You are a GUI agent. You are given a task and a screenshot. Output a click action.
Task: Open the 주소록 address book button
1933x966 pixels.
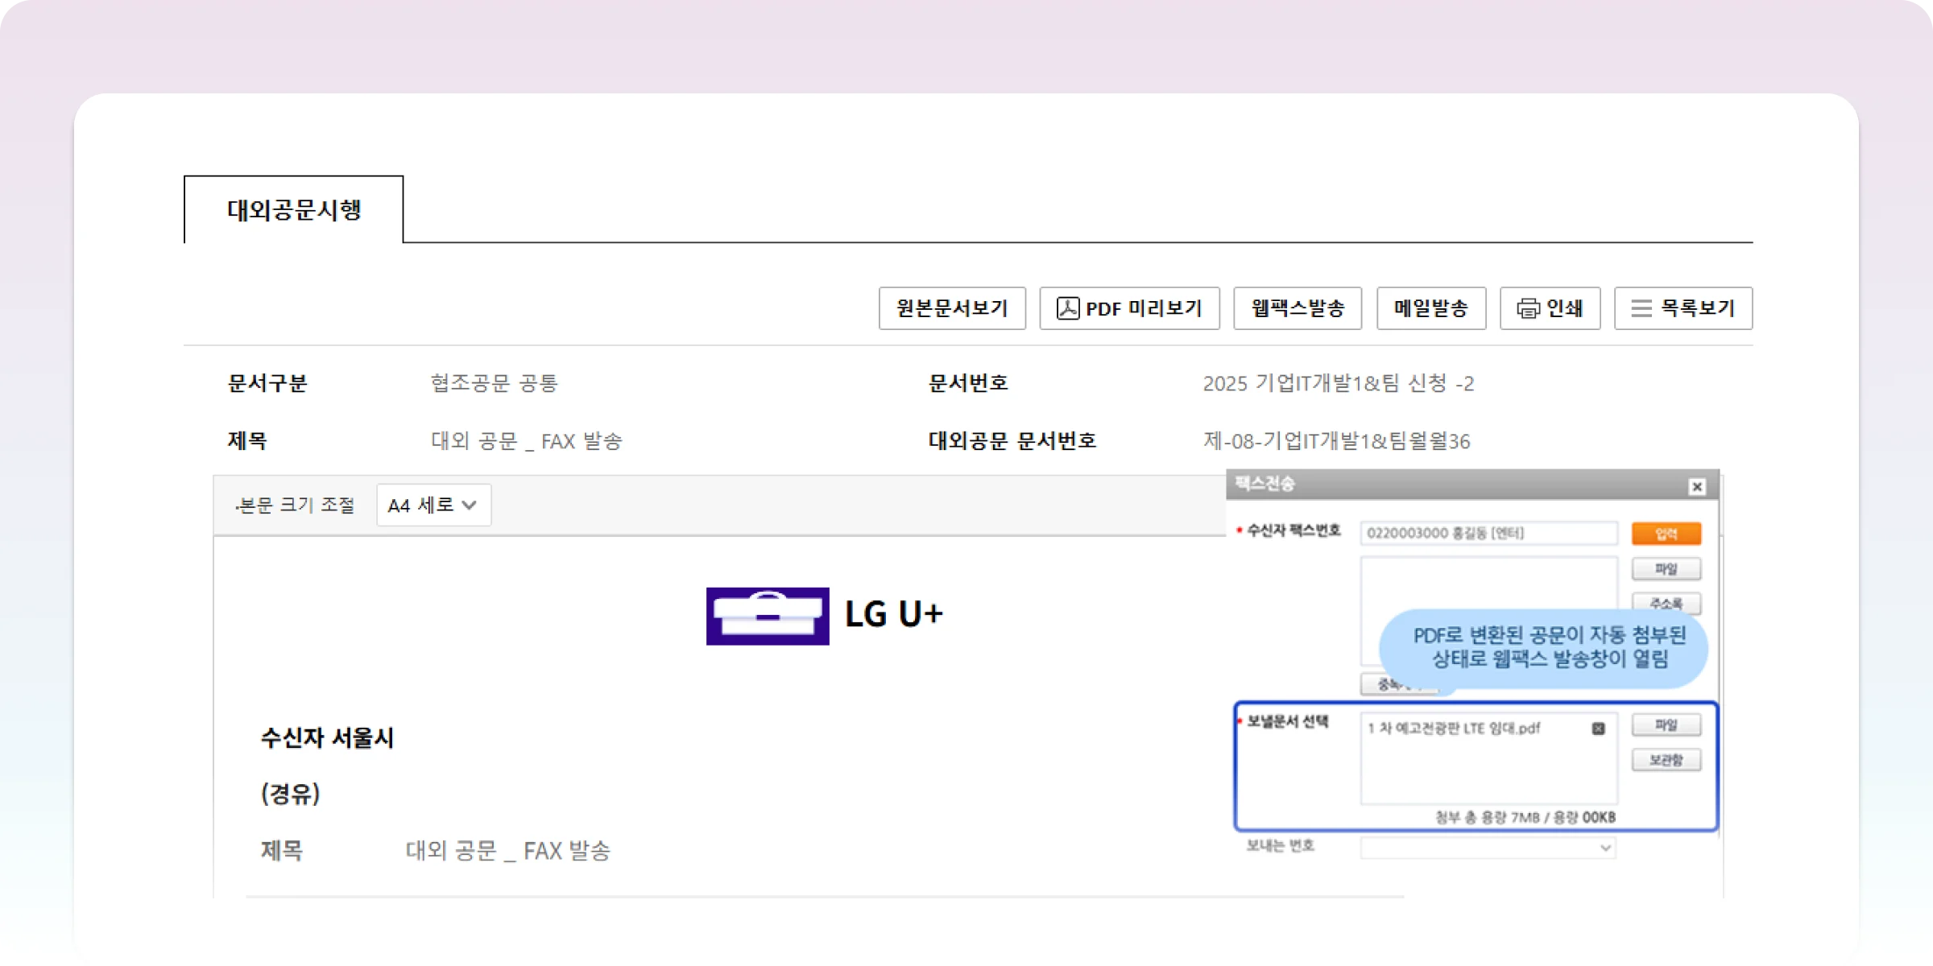pos(1666,602)
